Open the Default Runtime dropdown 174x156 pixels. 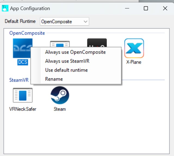(64, 22)
